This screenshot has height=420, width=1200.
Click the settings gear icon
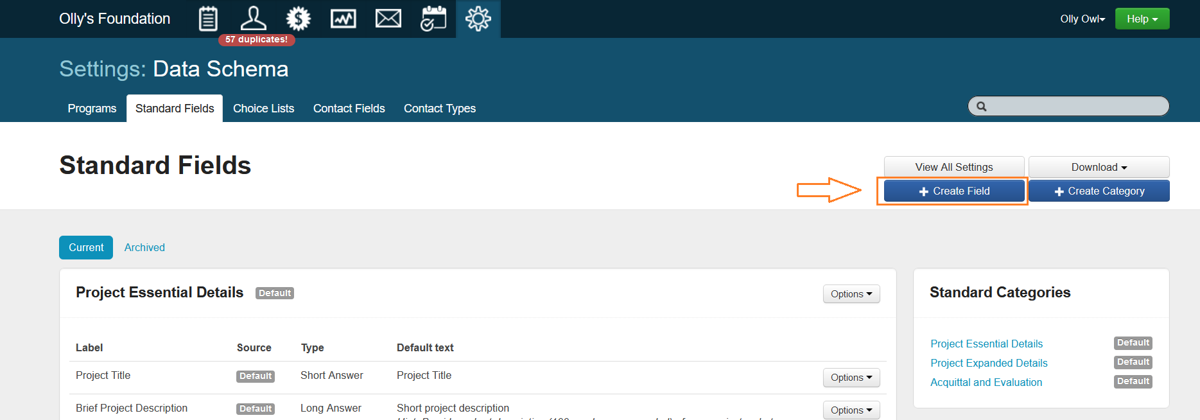tap(478, 19)
